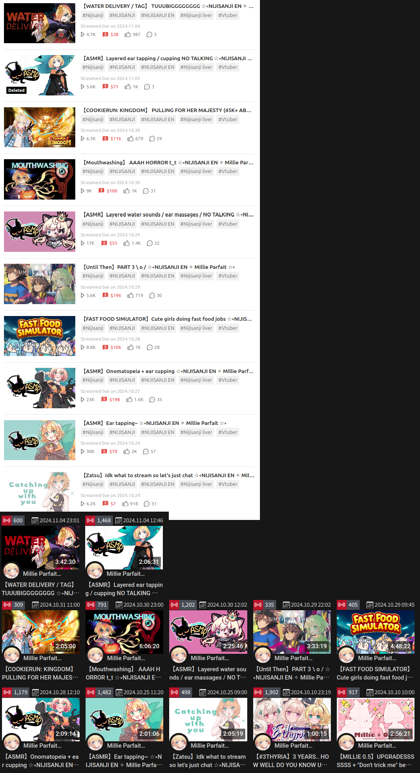Click the calendar icon beside 2024.10.10 23:19
This screenshot has height=773, width=420.
coord(286,692)
